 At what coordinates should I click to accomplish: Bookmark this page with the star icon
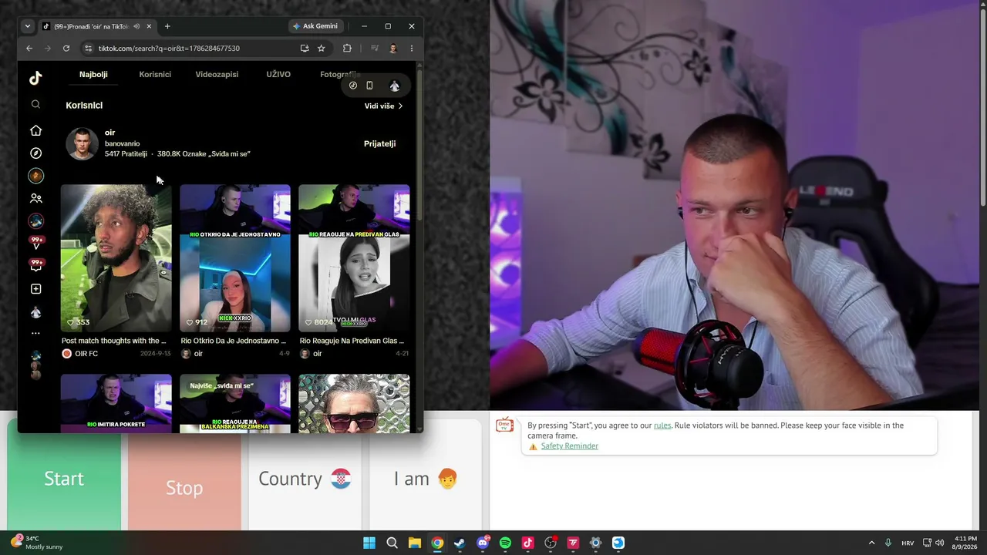pyautogui.click(x=322, y=48)
